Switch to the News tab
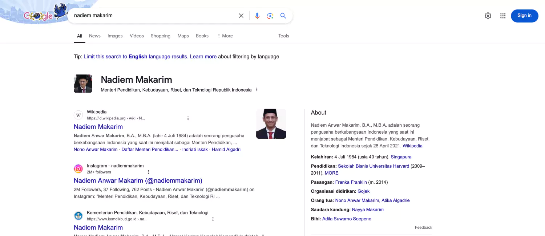Image resolution: width=545 pixels, height=236 pixels. [95, 36]
